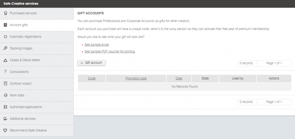The width and height of the screenshot is (295, 139).
Task: Click the gift box icon in sidebar
Action: 5,25
